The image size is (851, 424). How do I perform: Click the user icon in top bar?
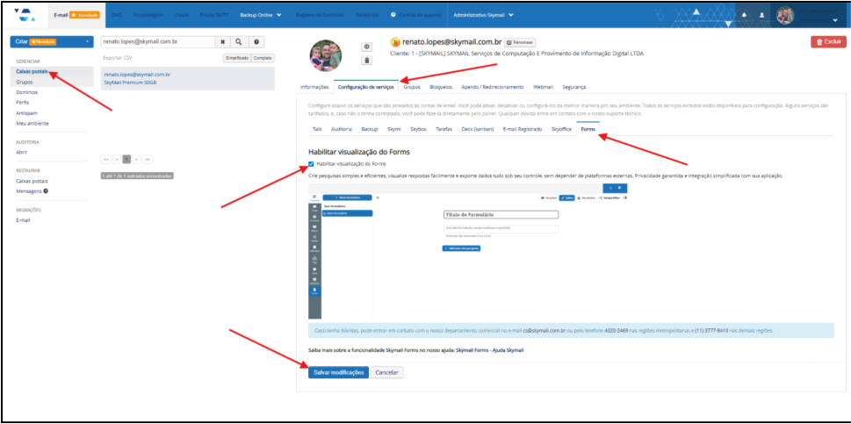(761, 16)
